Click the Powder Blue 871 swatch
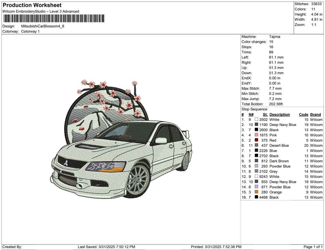 (x=256, y=187)
